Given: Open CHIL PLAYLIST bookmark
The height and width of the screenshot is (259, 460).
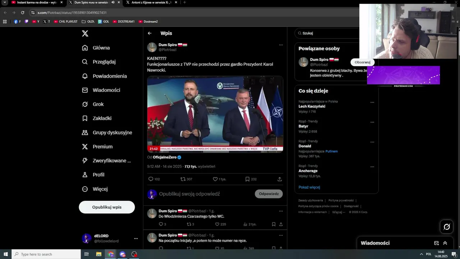Looking at the screenshot, I should [x=66, y=22].
